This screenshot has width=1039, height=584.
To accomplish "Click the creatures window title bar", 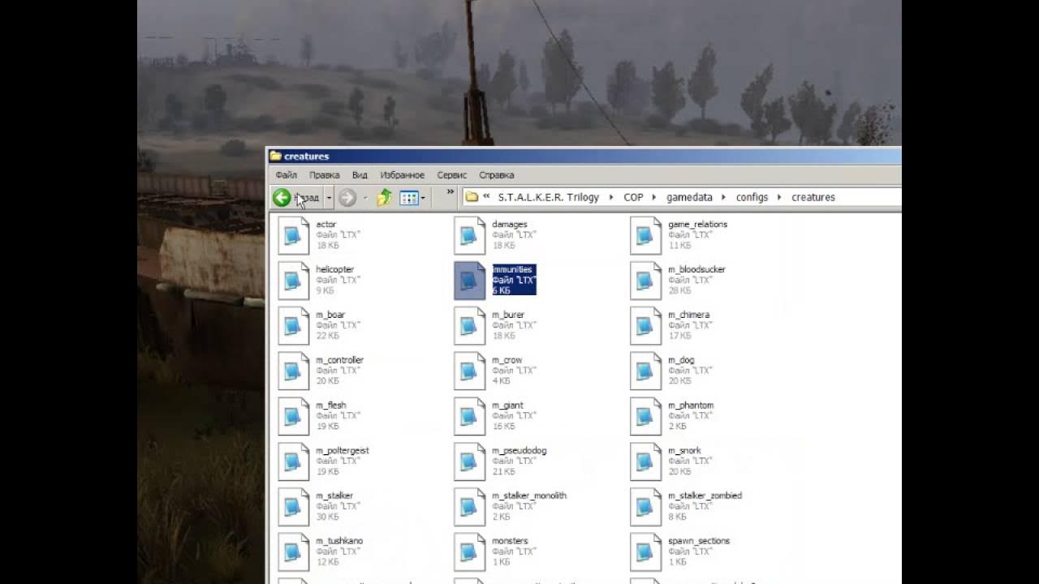I will click(584, 156).
